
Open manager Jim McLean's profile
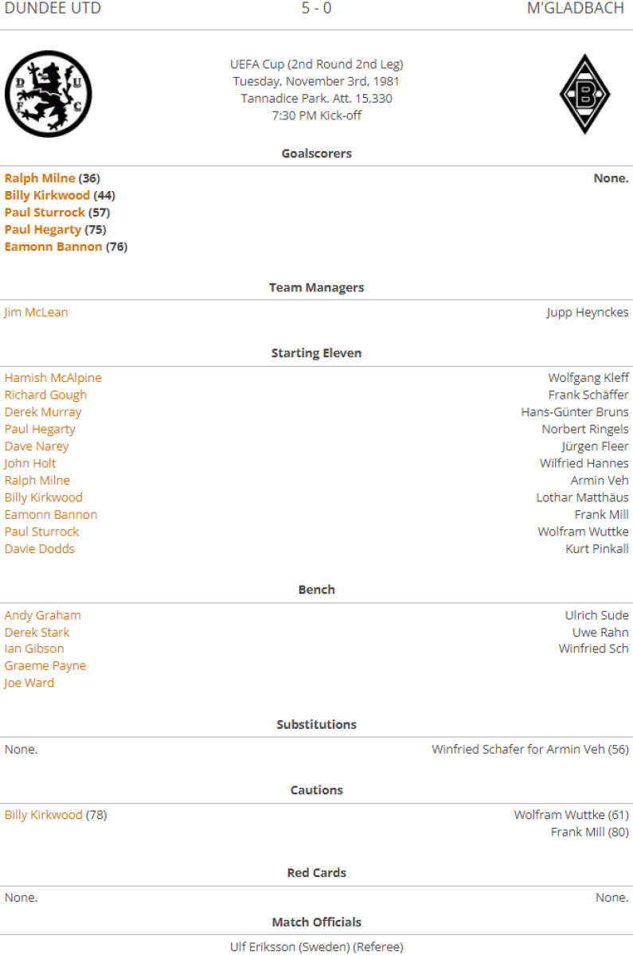click(x=36, y=312)
